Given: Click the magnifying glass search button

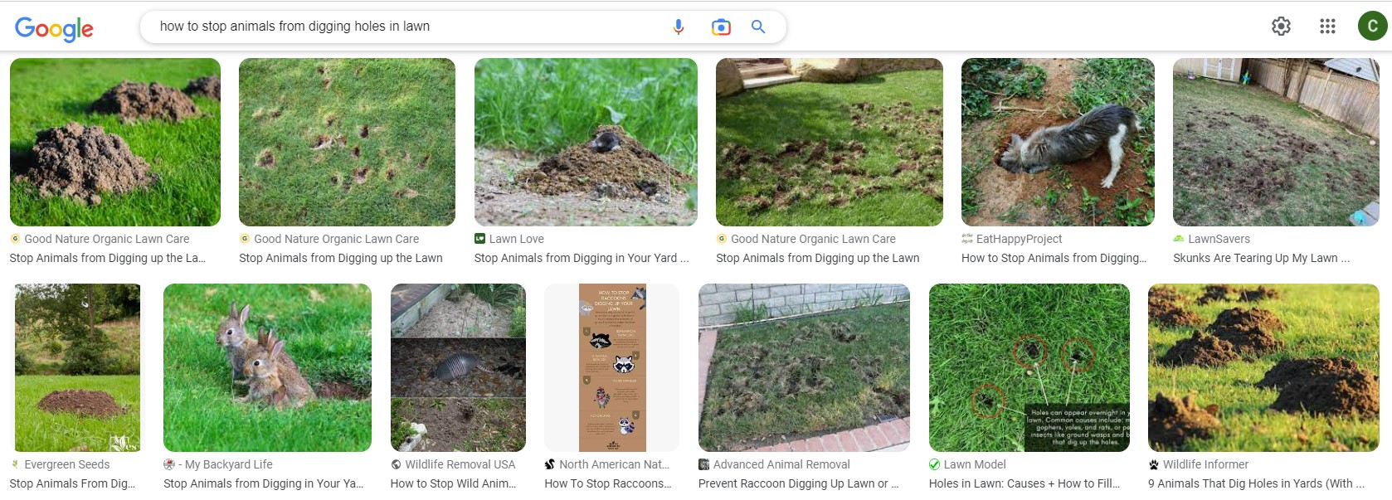Looking at the screenshot, I should pos(758,27).
